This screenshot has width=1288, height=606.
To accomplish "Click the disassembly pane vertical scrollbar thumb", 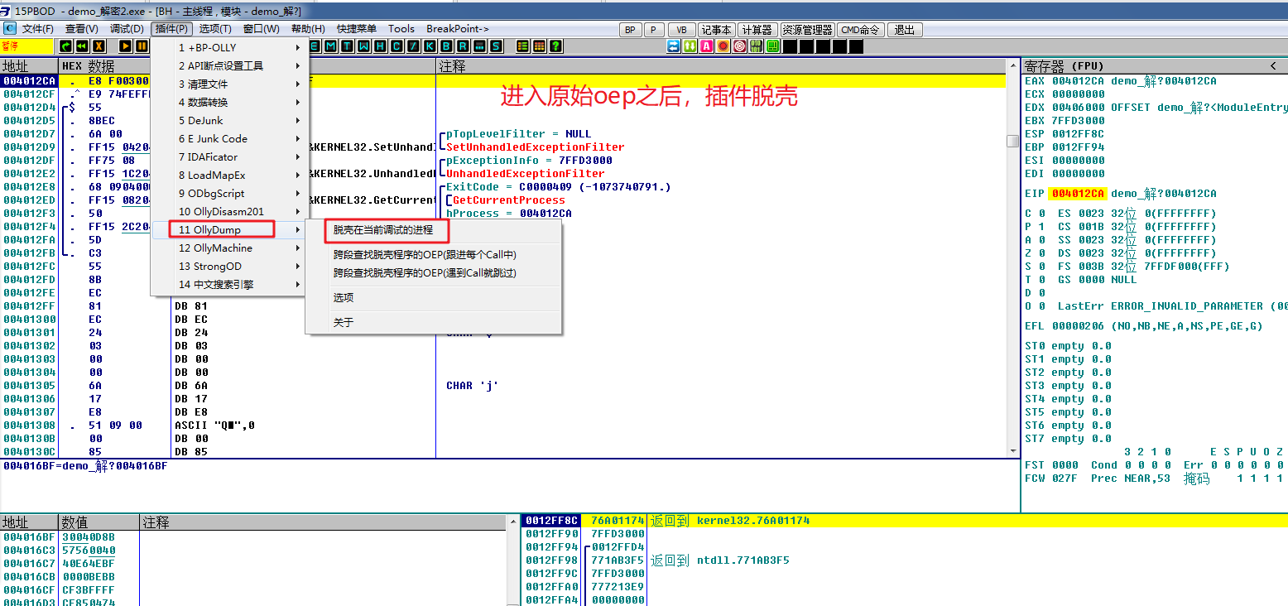I will pos(1012,141).
